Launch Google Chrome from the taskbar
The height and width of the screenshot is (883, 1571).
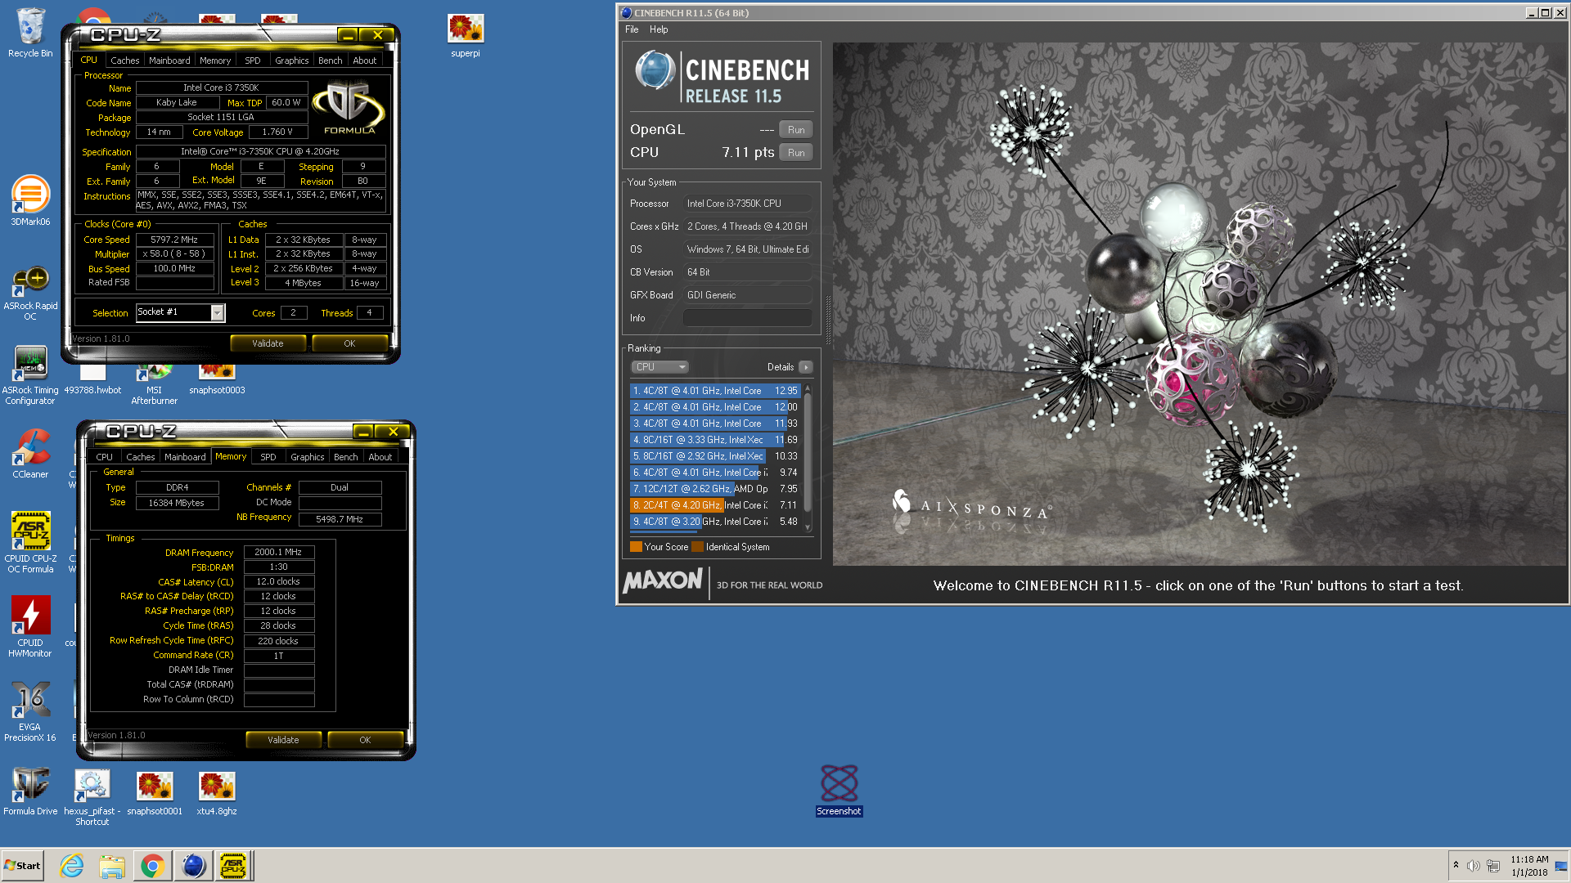152,866
